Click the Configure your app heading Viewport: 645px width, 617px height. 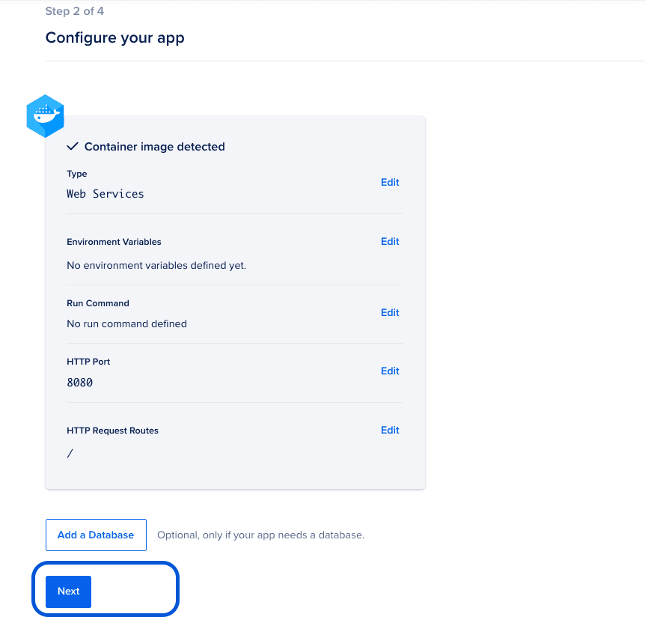pos(114,37)
